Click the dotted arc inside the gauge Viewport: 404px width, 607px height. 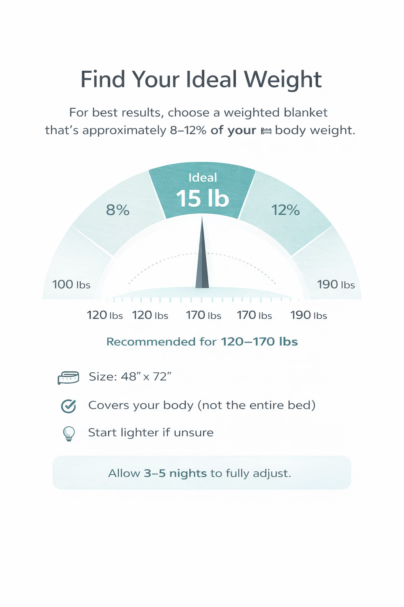click(x=158, y=261)
